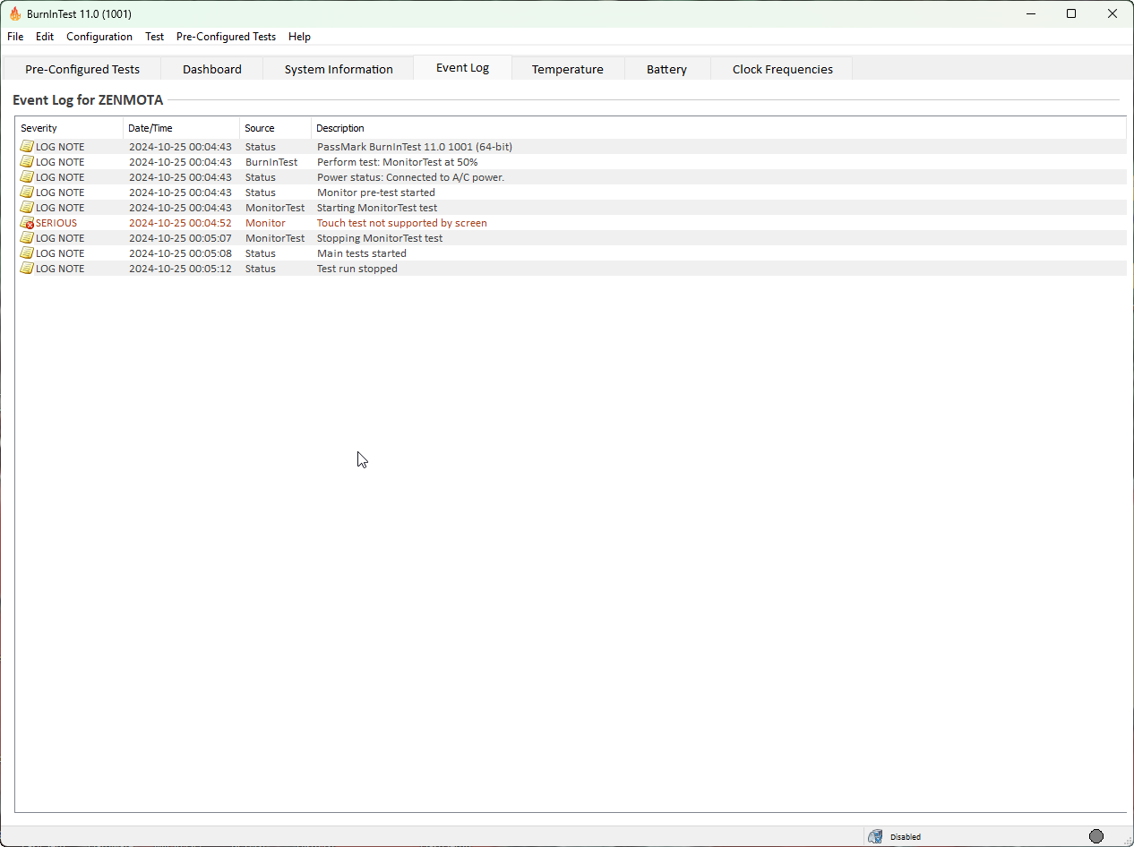This screenshot has width=1134, height=847.
Task: Click the SERIOUS severity label
Action: pos(56,223)
